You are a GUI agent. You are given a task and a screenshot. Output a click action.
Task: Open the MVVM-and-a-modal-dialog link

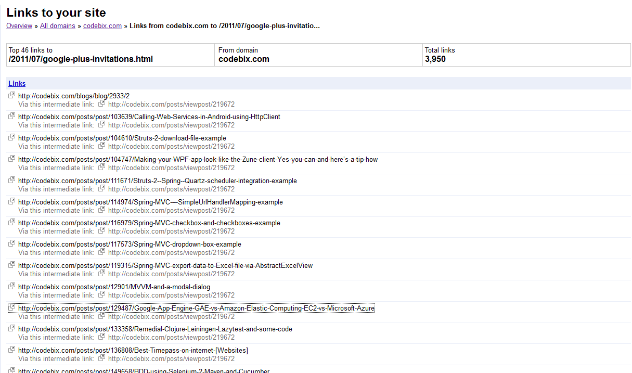click(114, 287)
